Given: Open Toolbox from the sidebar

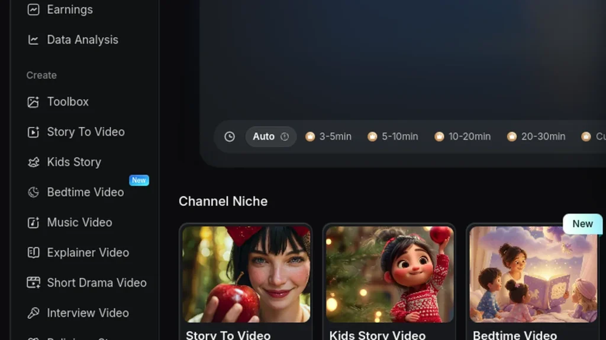Looking at the screenshot, I should click(67, 102).
